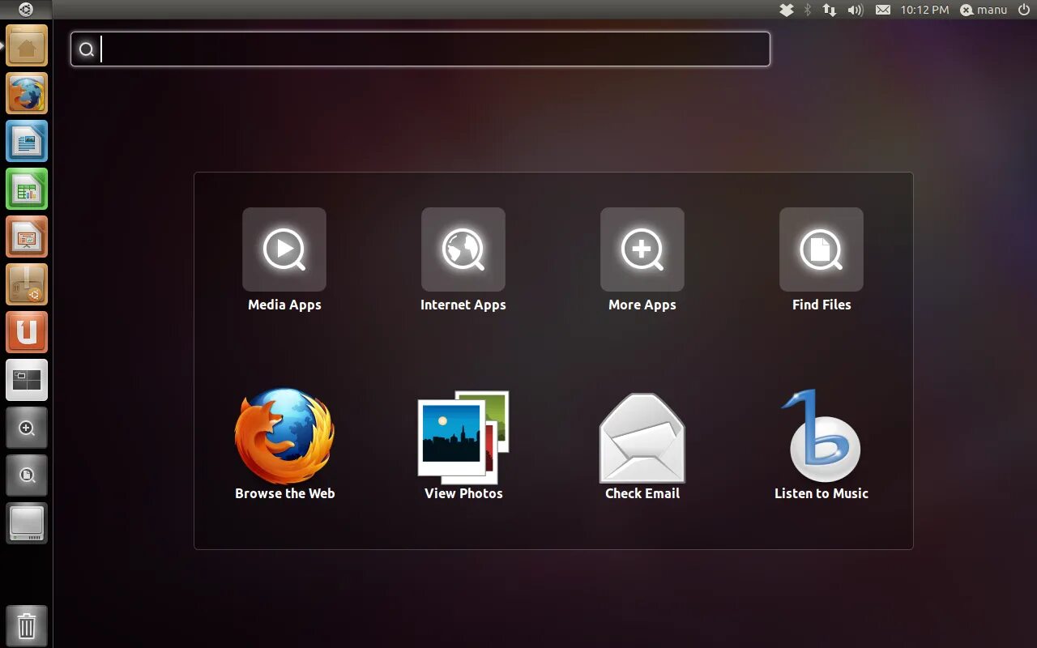Open the Trash from the launcher
The image size is (1037, 648).
click(x=27, y=626)
